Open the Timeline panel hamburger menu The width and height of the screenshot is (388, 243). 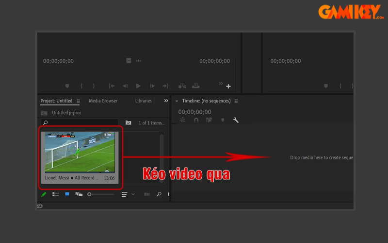click(236, 101)
